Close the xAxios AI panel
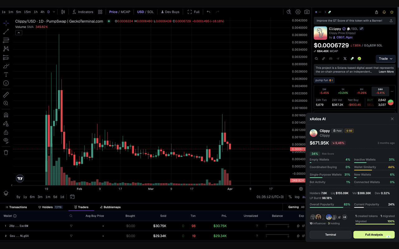Image resolution: width=399 pixels, height=249 pixels. (392, 119)
